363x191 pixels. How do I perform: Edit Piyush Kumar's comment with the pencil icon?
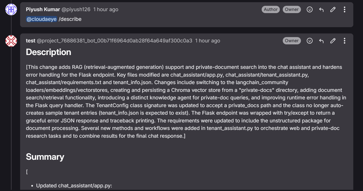pyautogui.click(x=333, y=9)
